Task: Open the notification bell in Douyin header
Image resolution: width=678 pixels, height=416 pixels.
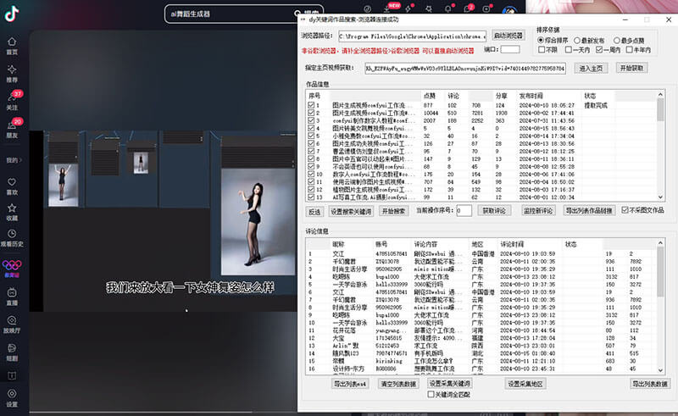Action: [448, 8]
